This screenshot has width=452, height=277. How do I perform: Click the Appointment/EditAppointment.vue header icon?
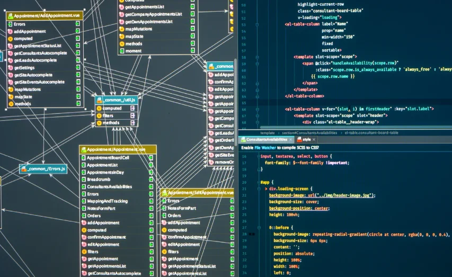click(164, 193)
